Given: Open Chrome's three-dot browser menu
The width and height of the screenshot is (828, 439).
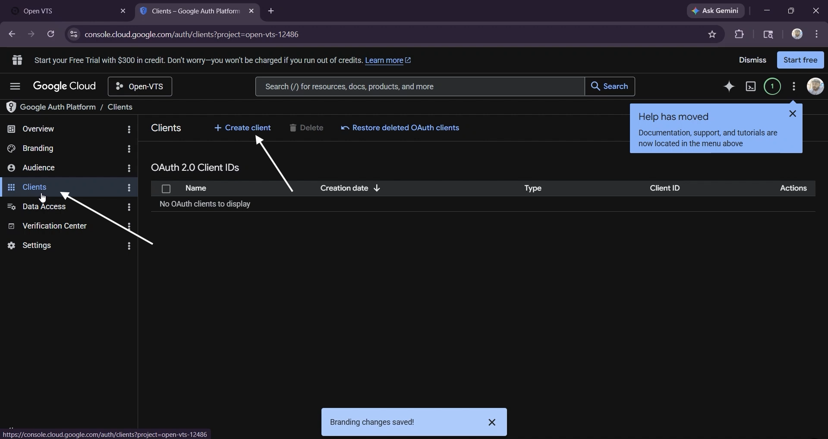Looking at the screenshot, I should click(x=817, y=34).
